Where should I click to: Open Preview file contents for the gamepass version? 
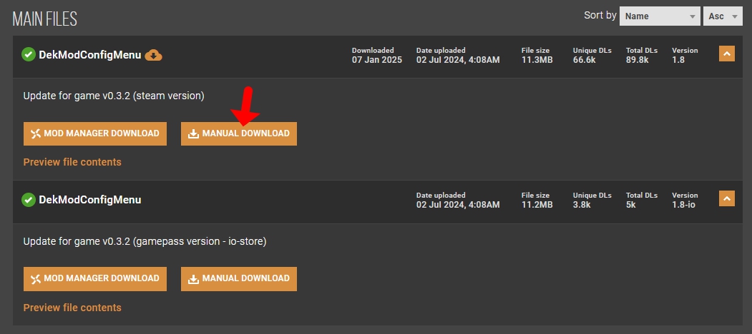tap(72, 308)
